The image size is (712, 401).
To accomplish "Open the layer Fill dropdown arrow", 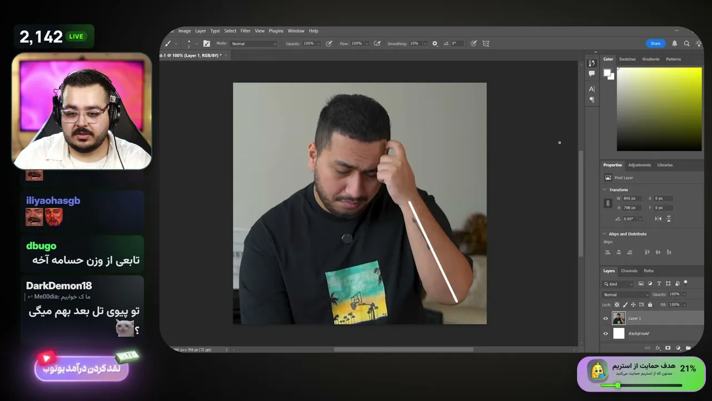I will coord(684,305).
